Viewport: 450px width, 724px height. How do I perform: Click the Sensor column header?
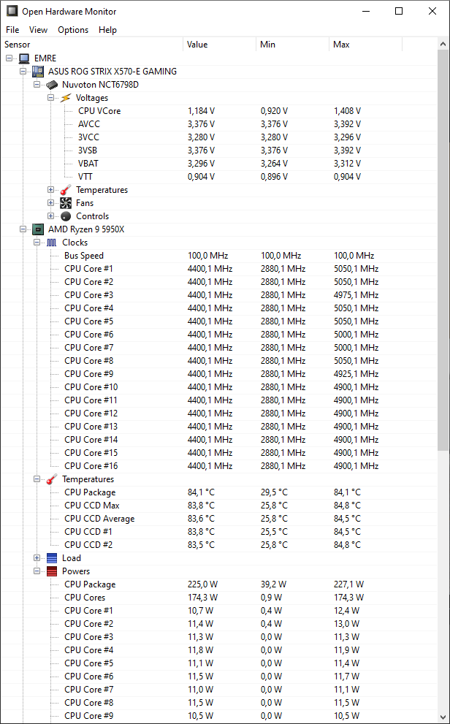pos(92,45)
